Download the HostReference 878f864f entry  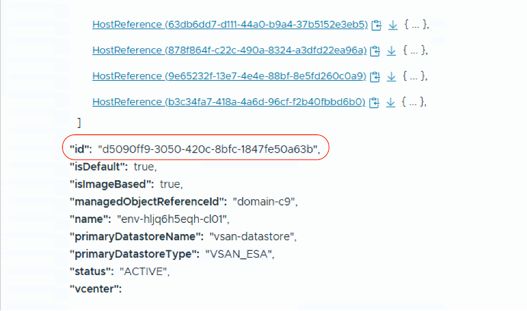coord(391,51)
